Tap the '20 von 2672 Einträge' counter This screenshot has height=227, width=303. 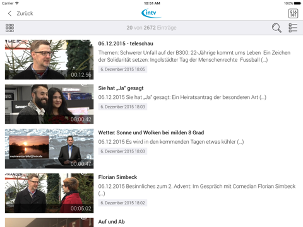[x=151, y=28]
